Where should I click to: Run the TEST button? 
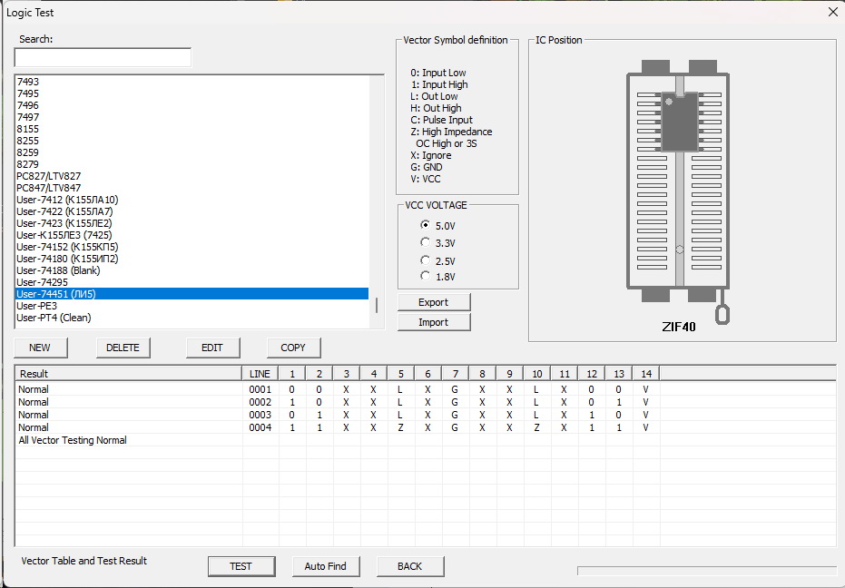pyautogui.click(x=241, y=566)
